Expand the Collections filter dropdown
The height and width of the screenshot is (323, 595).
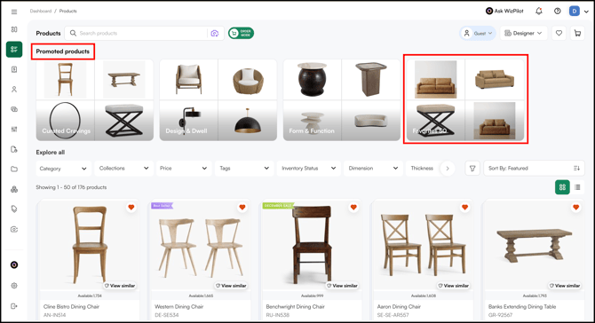click(123, 169)
